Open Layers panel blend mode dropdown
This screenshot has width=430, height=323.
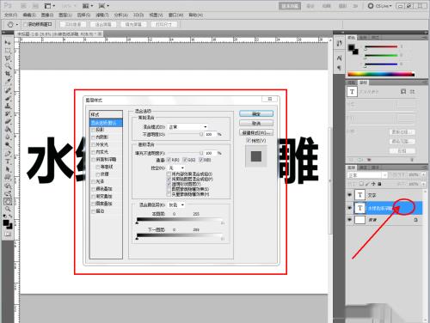coord(367,174)
